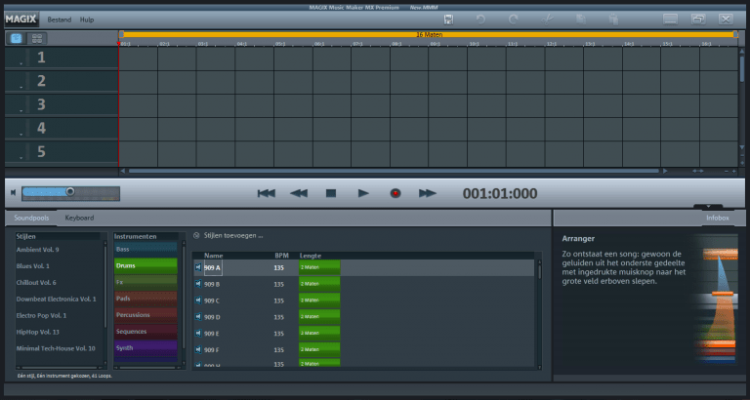Screen dimensions: 750x400
Task: Preview loop 909 C with speaker icon
Action: pyautogui.click(x=198, y=300)
